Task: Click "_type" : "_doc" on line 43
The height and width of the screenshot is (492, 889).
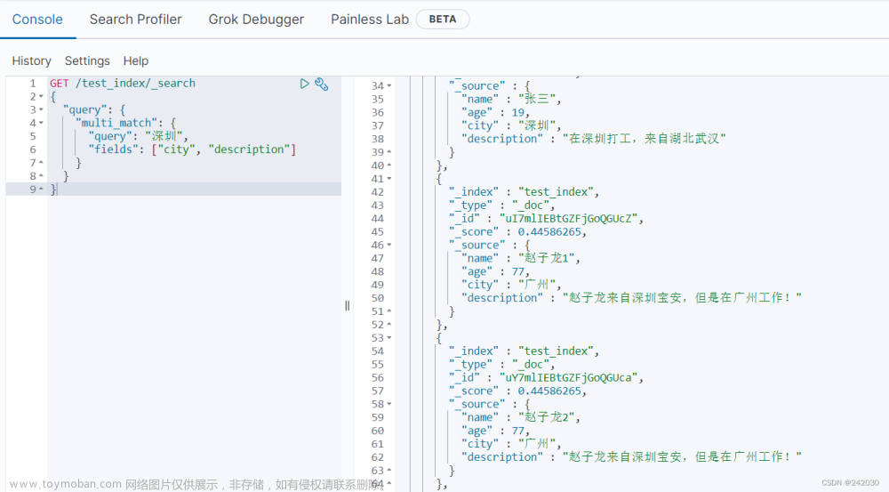Action: [501, 205]
